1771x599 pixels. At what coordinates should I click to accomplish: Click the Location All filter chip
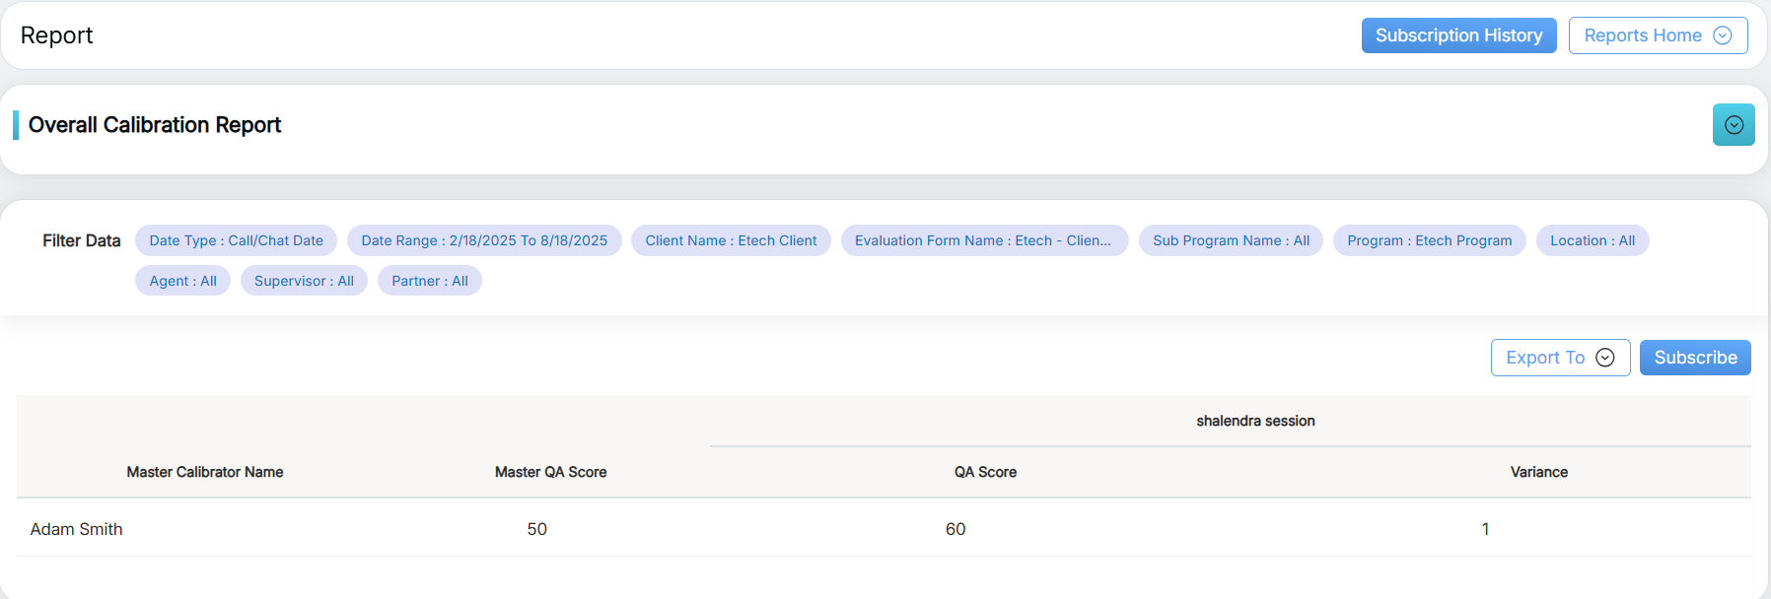click(x=1592, y=240)
